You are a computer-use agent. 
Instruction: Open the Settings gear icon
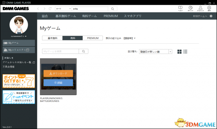(209, 8)
